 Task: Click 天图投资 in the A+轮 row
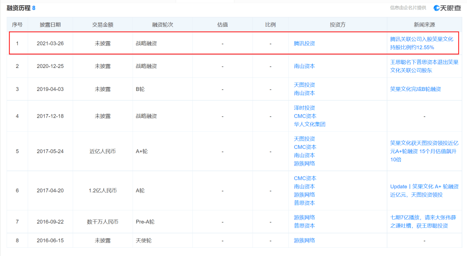tap(304, 139)
